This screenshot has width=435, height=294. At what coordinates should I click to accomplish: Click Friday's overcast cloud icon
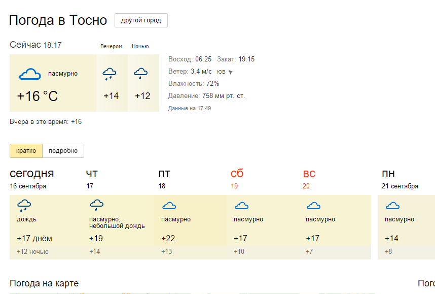coord(169,206)
